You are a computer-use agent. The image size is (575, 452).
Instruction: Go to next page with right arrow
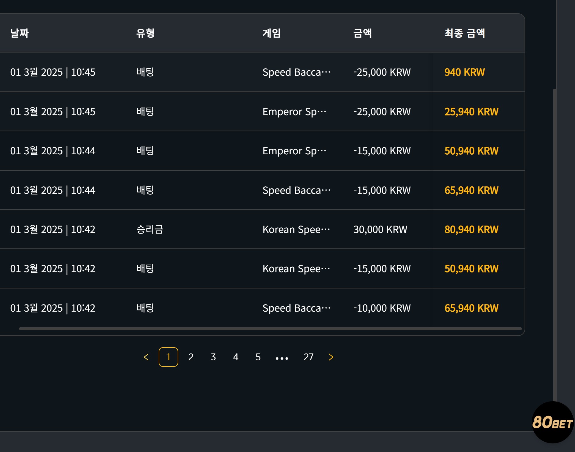[331, 357]
